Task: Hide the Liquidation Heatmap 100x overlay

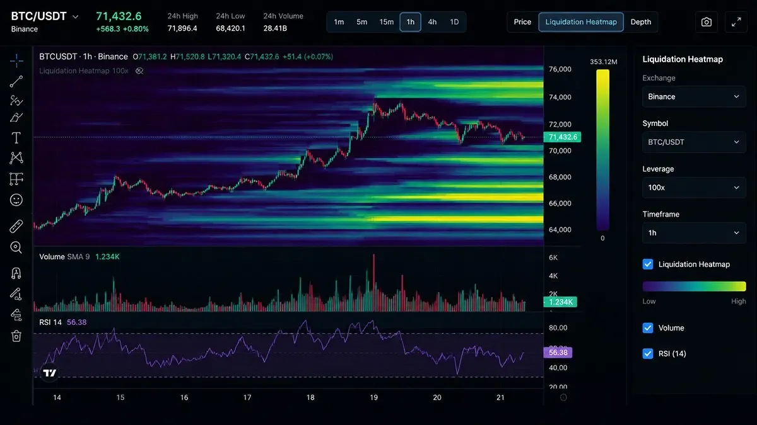Action: pos(139,71)
